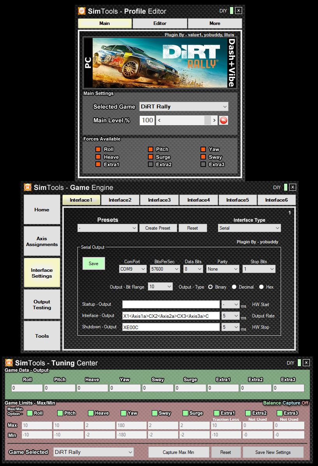Select the Interface6 tab
The image size is (318, 466).
point(276,200)
